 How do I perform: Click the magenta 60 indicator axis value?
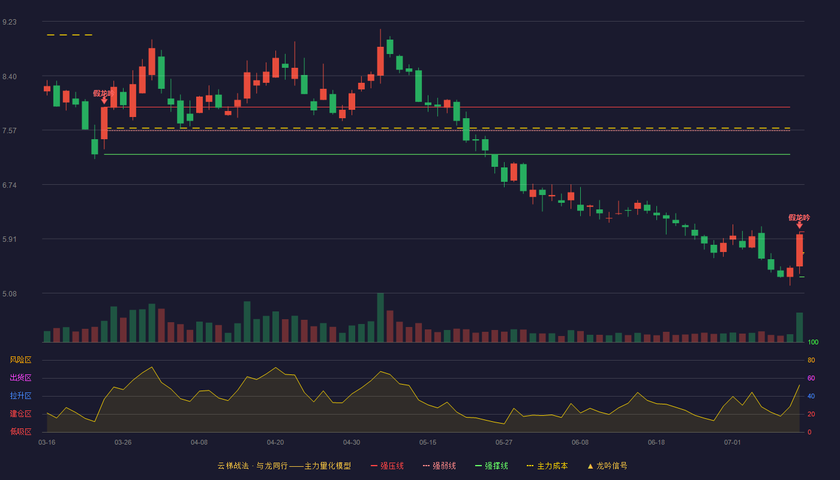pos(811,378)
